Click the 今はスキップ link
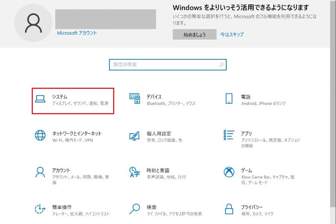This screenshot has width=336, height=224. 231,34
